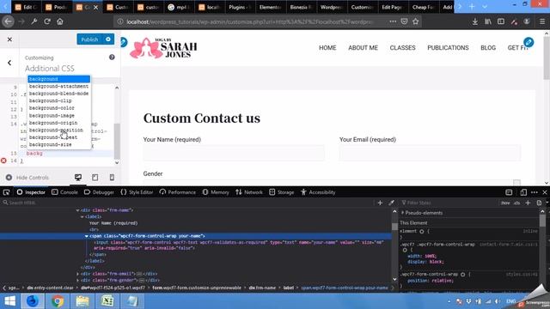550x309 pixels.
Task: Open the library icon in Firefox toolbar
Action: [x=488, y=21]
